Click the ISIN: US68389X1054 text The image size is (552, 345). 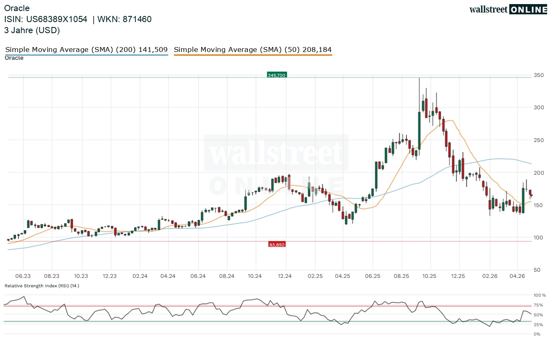pos(46,19)
